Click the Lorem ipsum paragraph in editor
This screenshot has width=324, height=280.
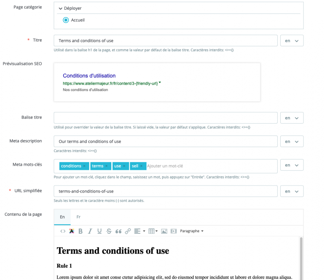[x=175, y=277]
